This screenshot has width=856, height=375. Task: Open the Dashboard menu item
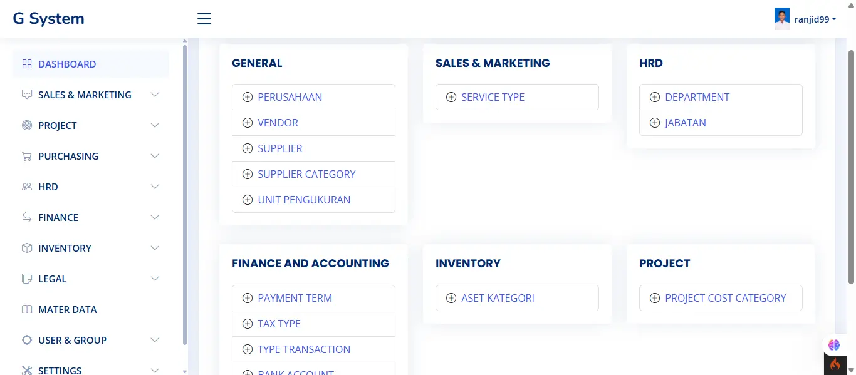67,64
